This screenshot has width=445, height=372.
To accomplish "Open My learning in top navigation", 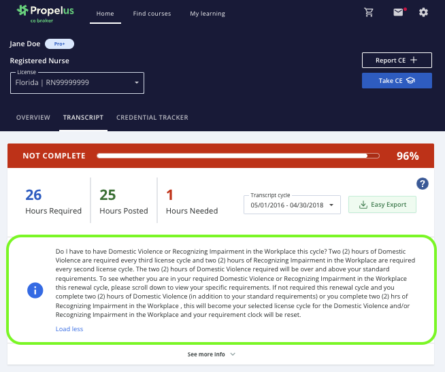I will (x=207, y=14).
